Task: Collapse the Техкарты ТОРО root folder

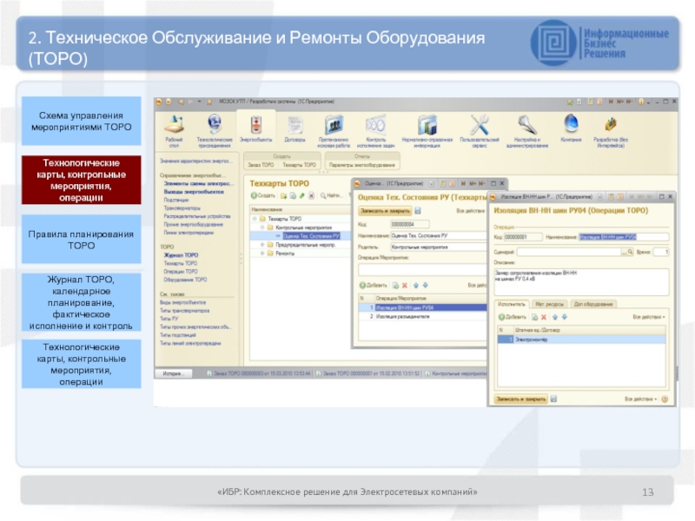Action: [x=255, y=219]
